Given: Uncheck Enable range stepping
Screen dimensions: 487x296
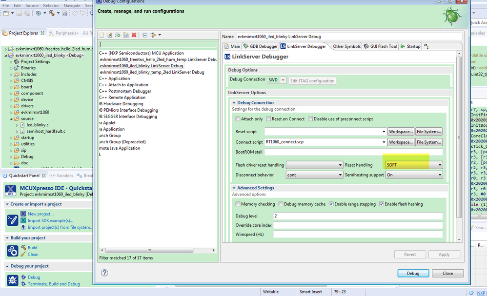Looking at the screenshot, I should point(331,204).
